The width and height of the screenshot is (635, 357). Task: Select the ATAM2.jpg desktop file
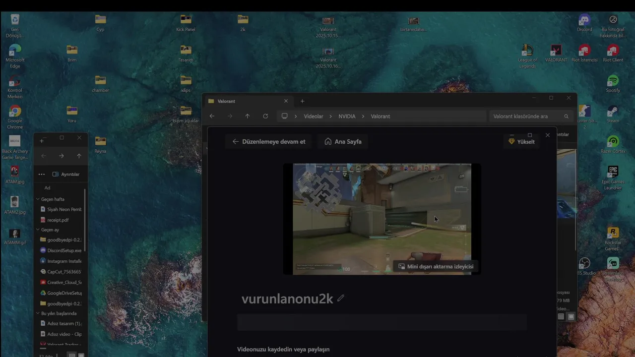[x=15, y=205]
